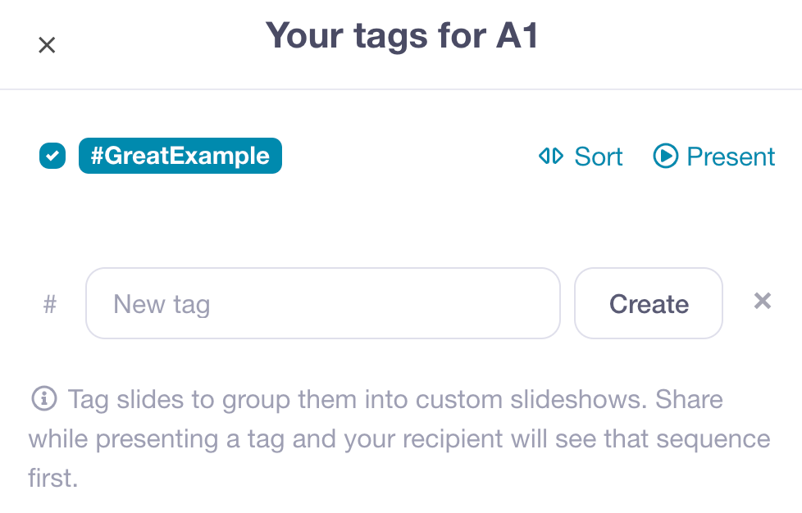Screen dimensions: 802x513
Task: Click the info icon beside the hint
Action: click(x=43, y=400)
